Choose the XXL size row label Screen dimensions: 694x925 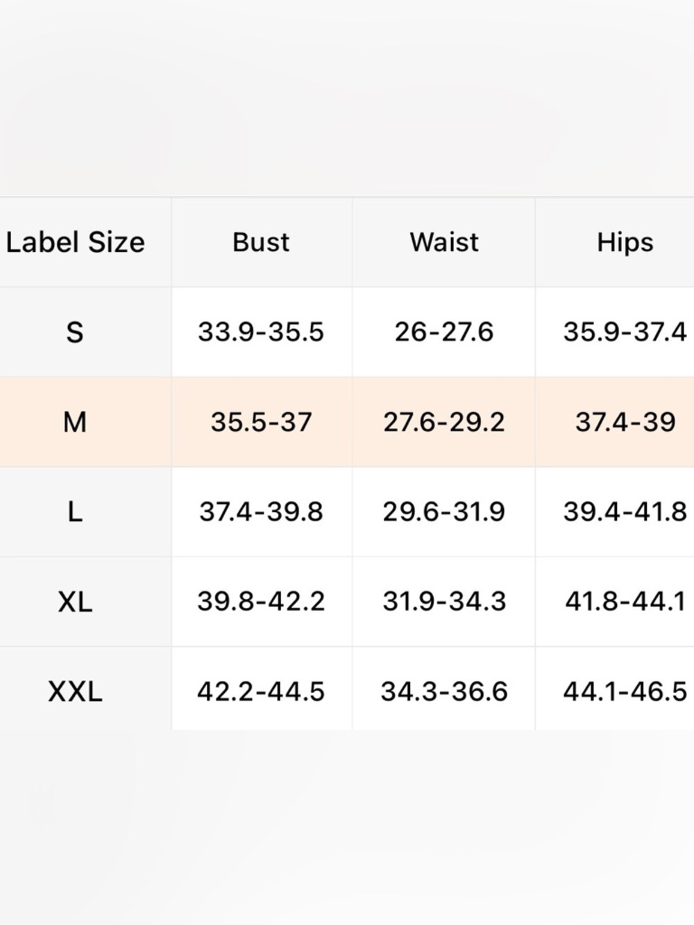[x=75, y=692]
